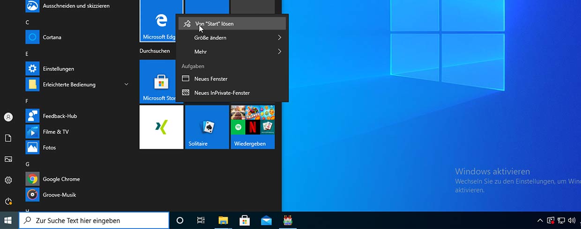Click the letter E group header
The width and height of the screenshot is (581, 229).
point(27,54)
